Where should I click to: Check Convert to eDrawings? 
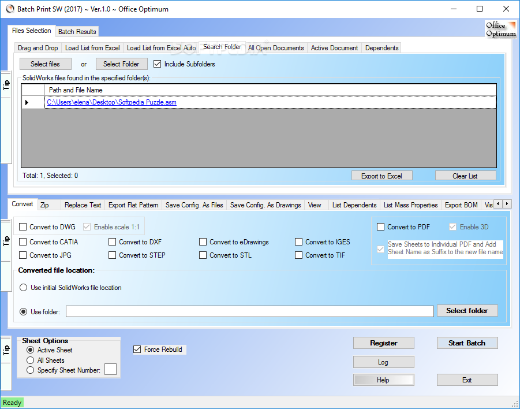(203, 241)
